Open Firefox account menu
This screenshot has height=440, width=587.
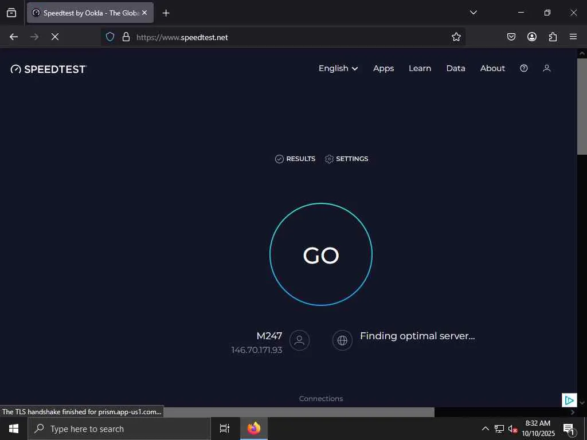532,37
